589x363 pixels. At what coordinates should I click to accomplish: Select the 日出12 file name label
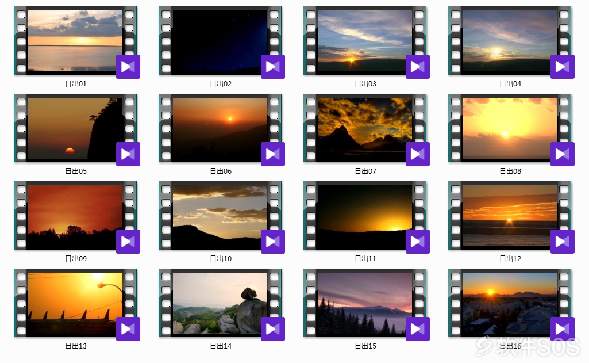tap(510, 259)
